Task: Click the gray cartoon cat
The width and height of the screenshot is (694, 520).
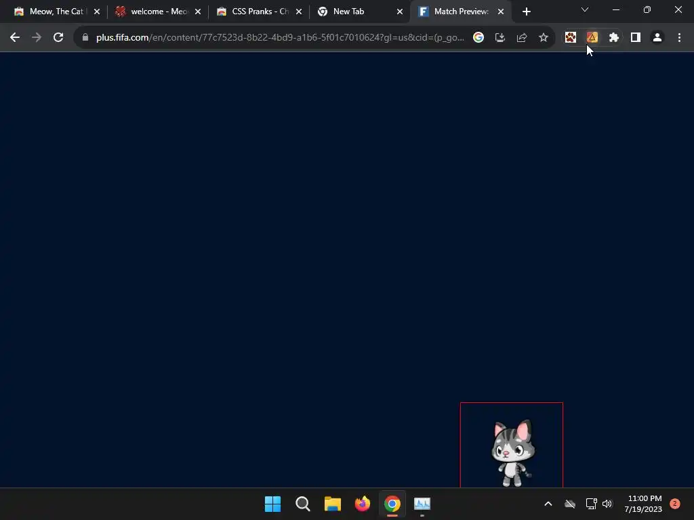Action: click(x=512, y=452)
